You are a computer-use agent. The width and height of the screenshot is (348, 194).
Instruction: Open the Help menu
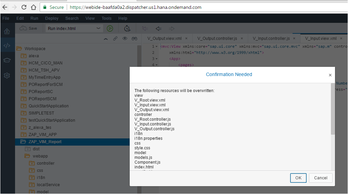pyautogui.click(x=123, y=18)
